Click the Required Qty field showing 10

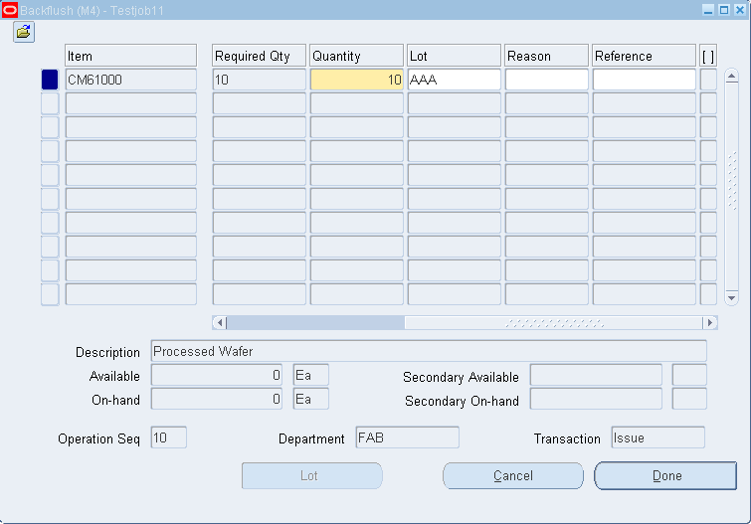click(259, 80)
